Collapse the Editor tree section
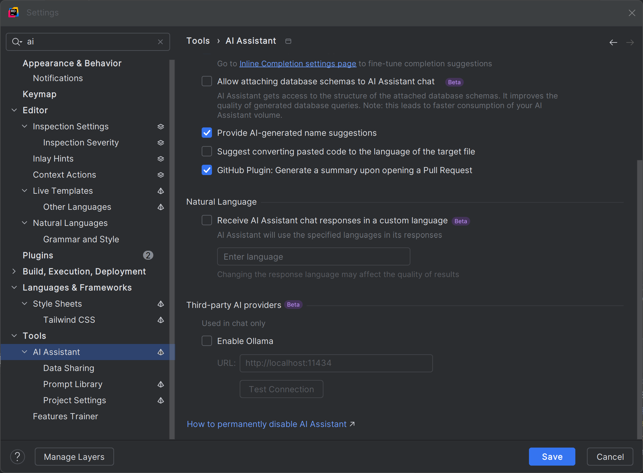This screenshot has width=643, height=473. click(x=14, y=110)
